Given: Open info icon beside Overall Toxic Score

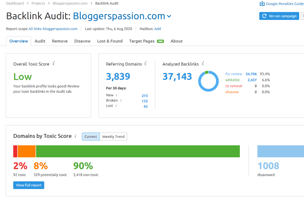Looking at the screenshot, I should pos(54,64).
